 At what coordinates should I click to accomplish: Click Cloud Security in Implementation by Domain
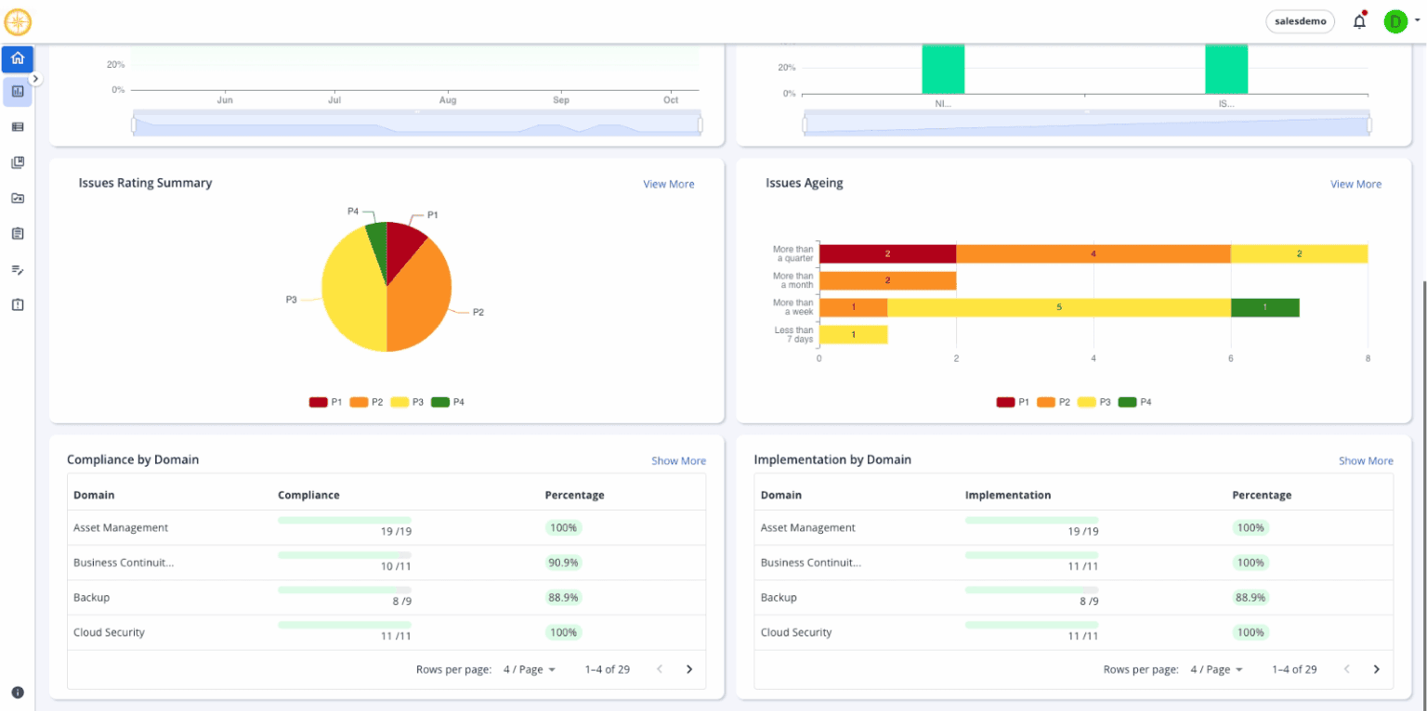[796, 632]
